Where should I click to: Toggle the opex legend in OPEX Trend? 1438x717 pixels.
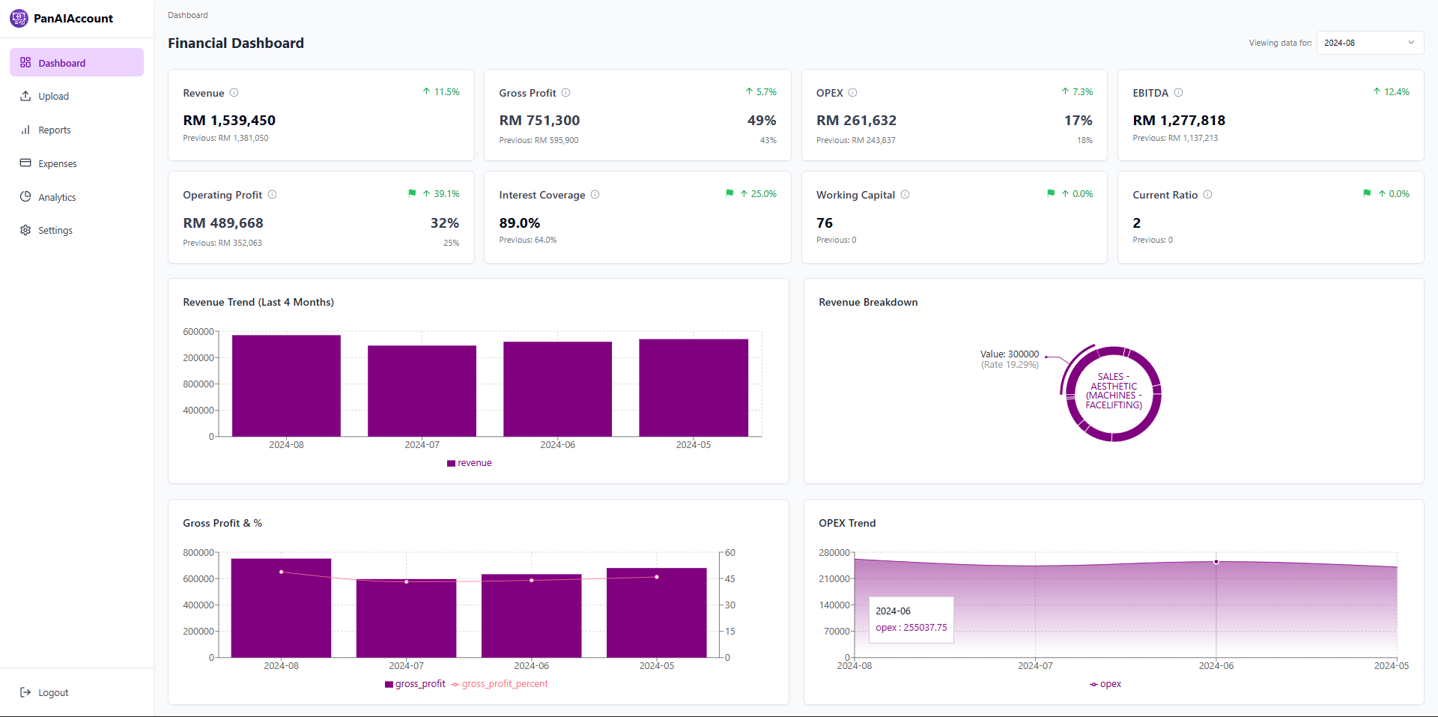click(x=1105, y=684)
